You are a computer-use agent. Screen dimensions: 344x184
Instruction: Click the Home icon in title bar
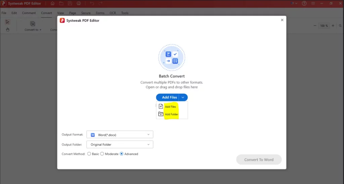[x=52, y=3]
